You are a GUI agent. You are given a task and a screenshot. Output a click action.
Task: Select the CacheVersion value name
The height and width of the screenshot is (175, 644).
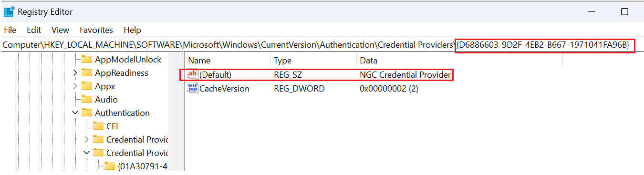pos(224,88)
